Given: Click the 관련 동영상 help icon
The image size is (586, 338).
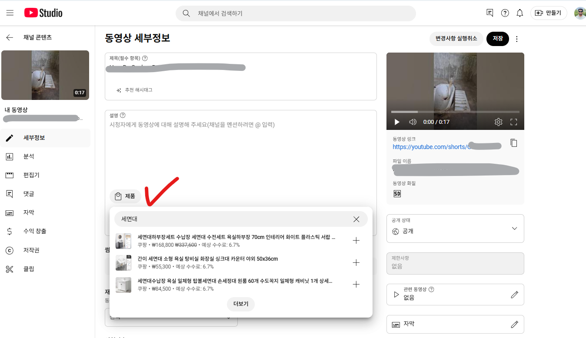Looking at the screenshot, I should coord(431,289).
